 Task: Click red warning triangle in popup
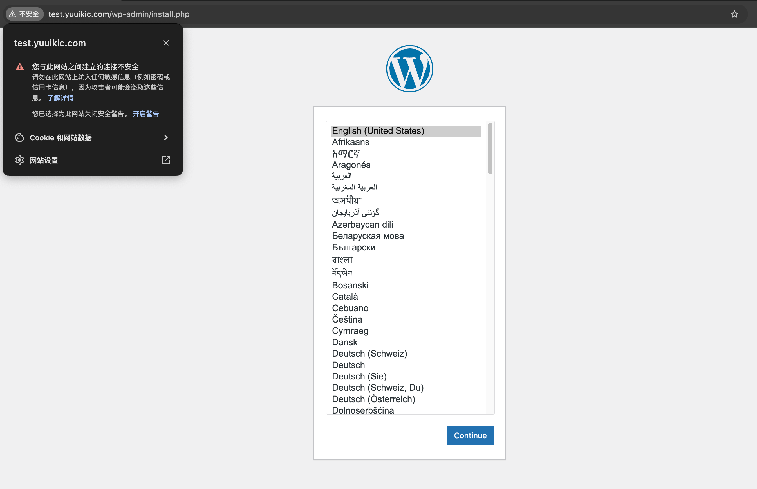click(20, 67)
